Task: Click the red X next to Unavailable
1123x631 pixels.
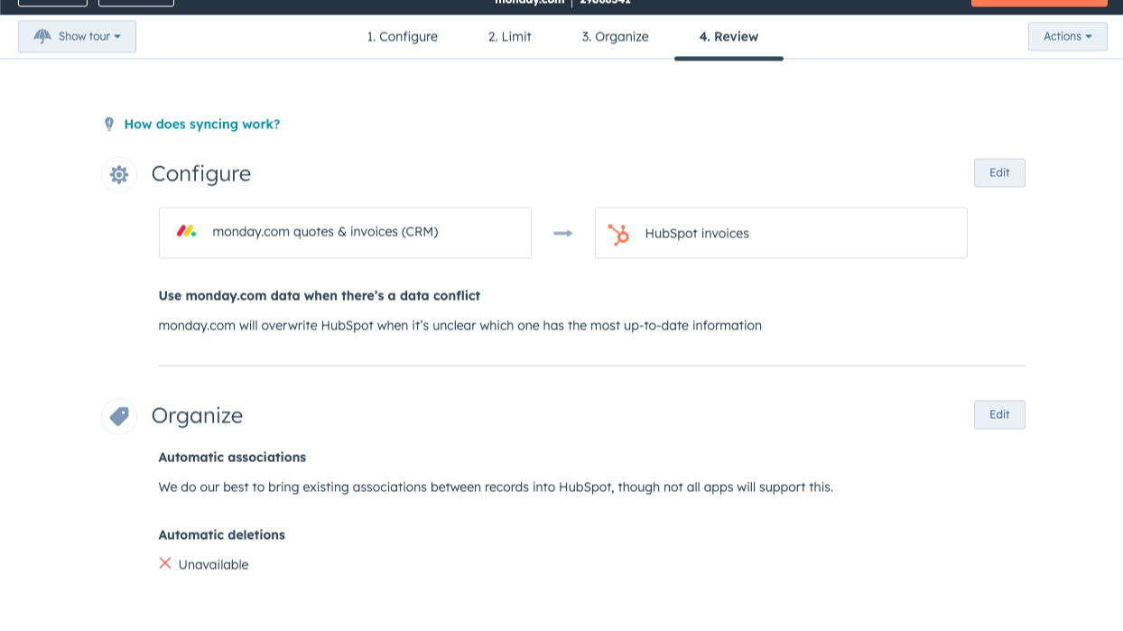Action: click(165, 564)
